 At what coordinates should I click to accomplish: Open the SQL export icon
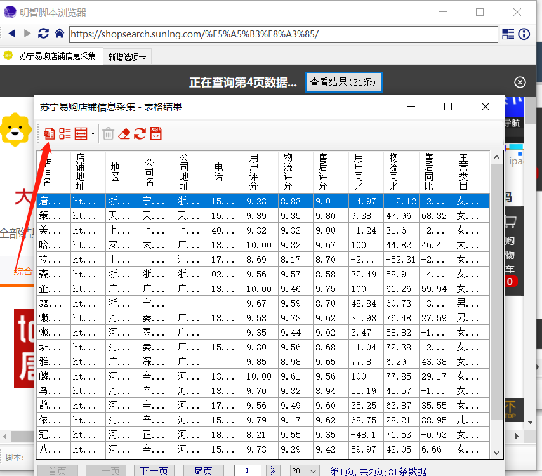[x=156, y=133]
